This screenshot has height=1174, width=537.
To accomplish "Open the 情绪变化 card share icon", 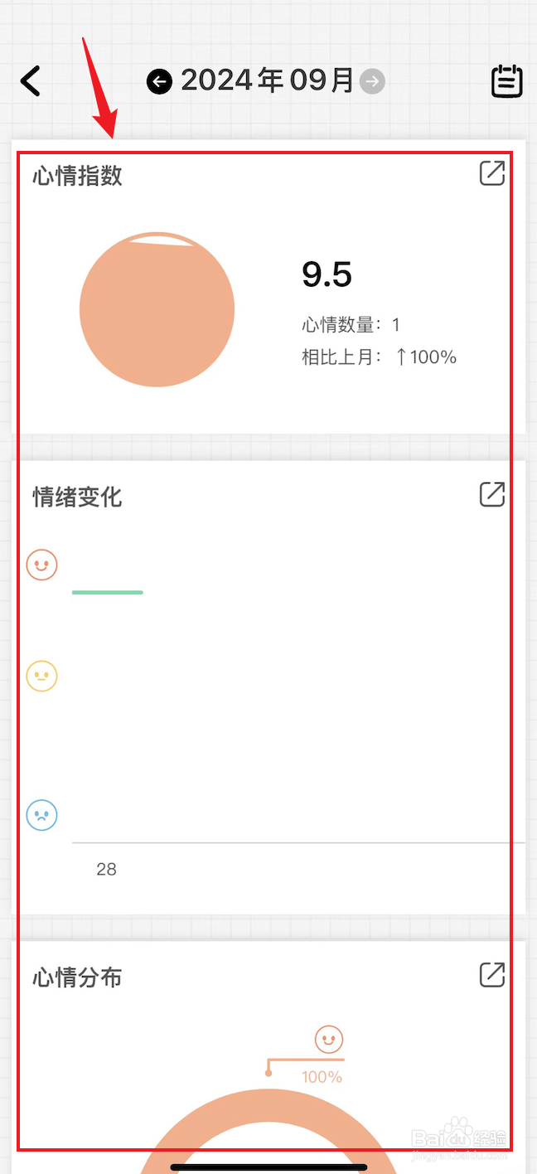I will click(492, 494).
